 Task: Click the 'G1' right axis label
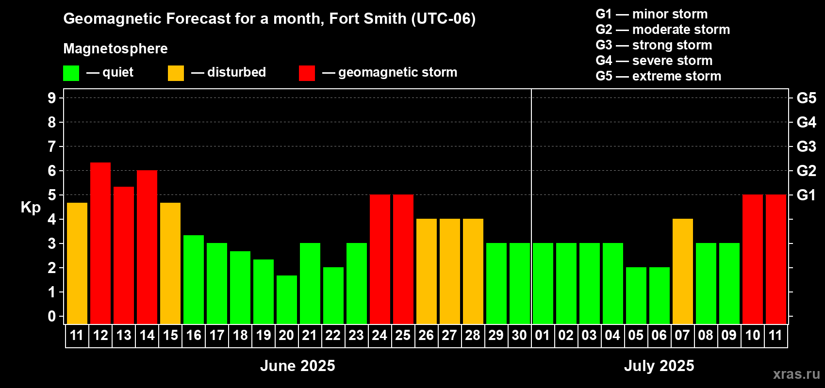point(806,195)
